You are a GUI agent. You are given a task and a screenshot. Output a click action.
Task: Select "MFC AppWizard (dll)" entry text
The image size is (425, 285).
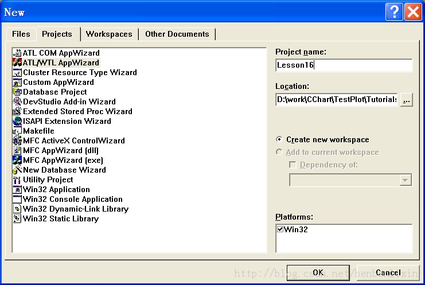(61, 150)
